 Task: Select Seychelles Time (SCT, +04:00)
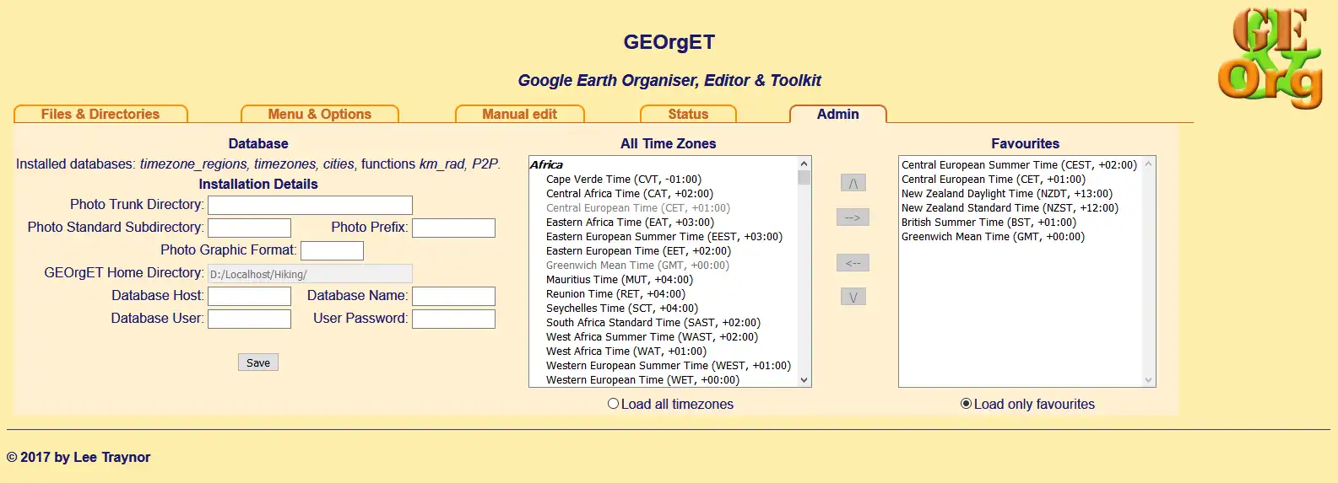[622, 309]
